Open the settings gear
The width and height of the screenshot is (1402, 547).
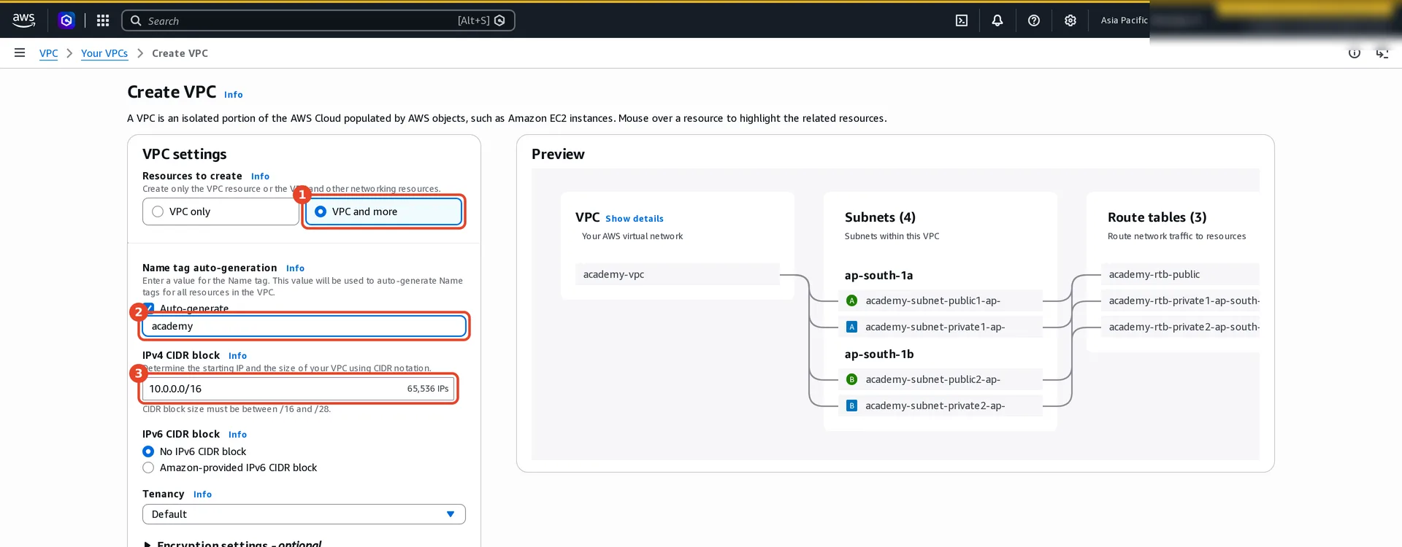[1070, 20]
